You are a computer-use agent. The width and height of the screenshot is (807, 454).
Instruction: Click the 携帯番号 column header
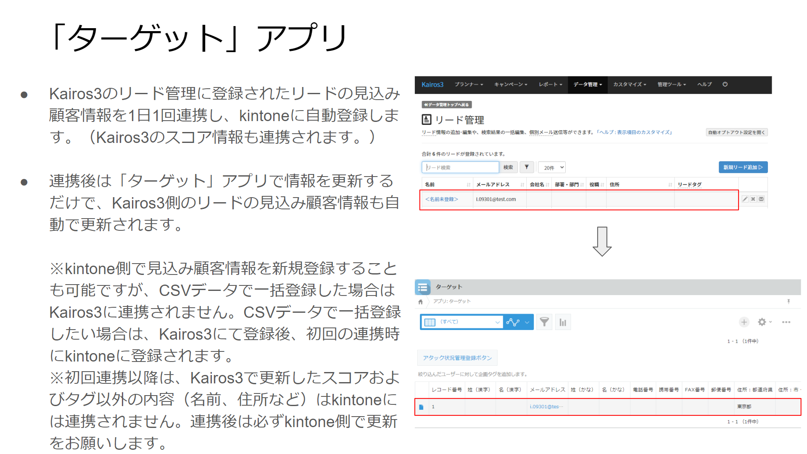(669, 390)
